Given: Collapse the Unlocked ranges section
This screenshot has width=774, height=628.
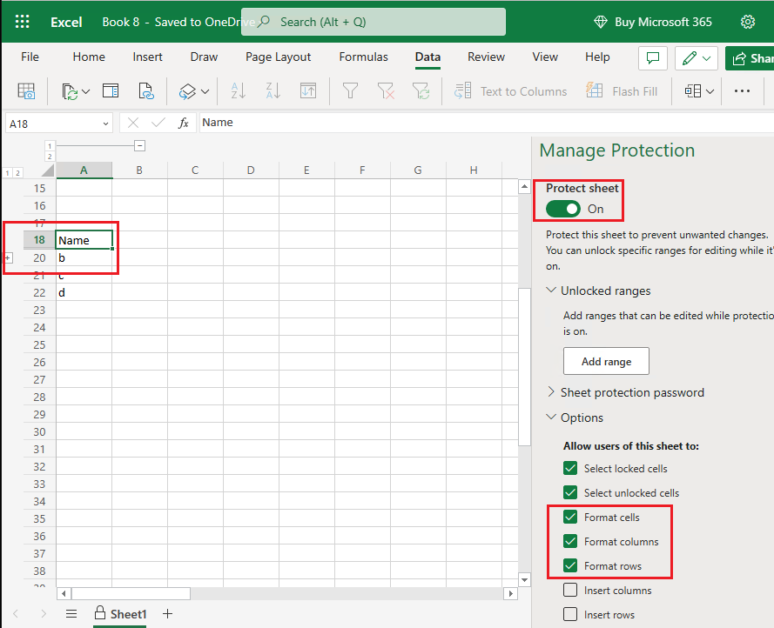Looking at the screenshot, I should click(551, 290).
